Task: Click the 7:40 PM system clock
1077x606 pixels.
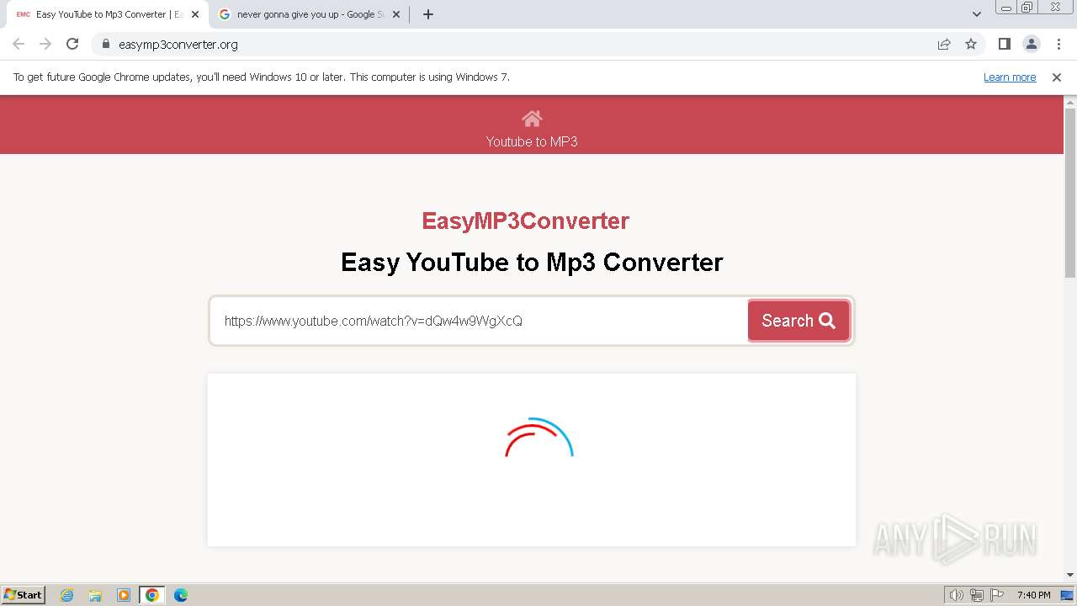Action: [1033, 595]
